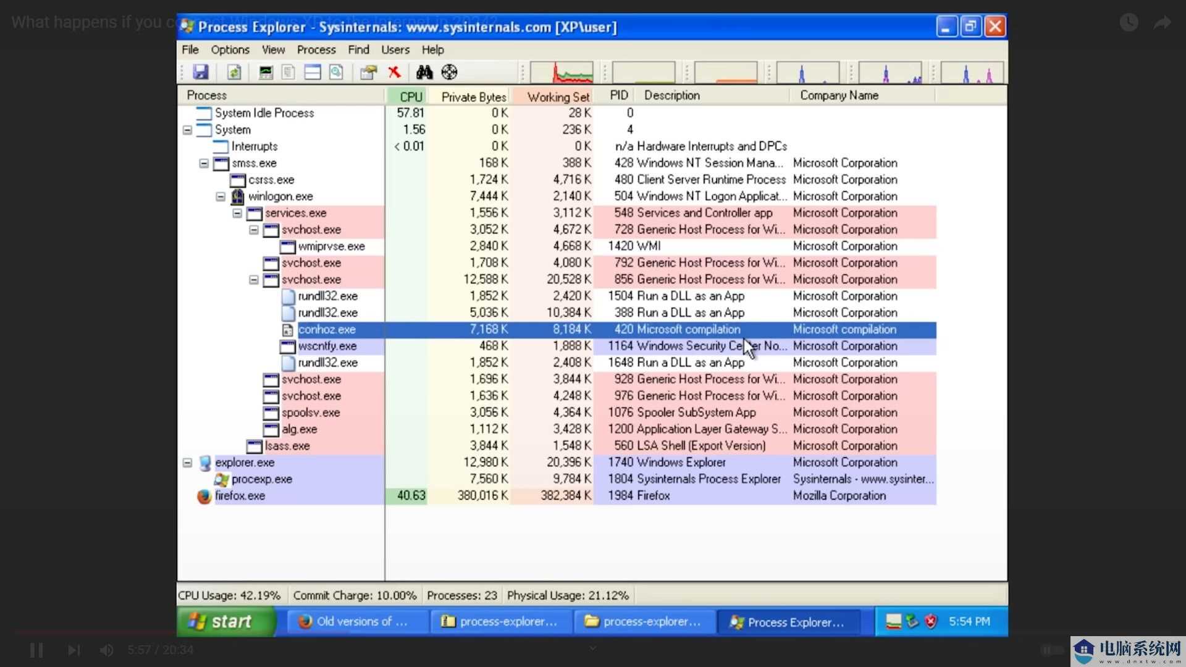Open the File menu
This screenshot has width=1186, height=667.
(190, 49)
